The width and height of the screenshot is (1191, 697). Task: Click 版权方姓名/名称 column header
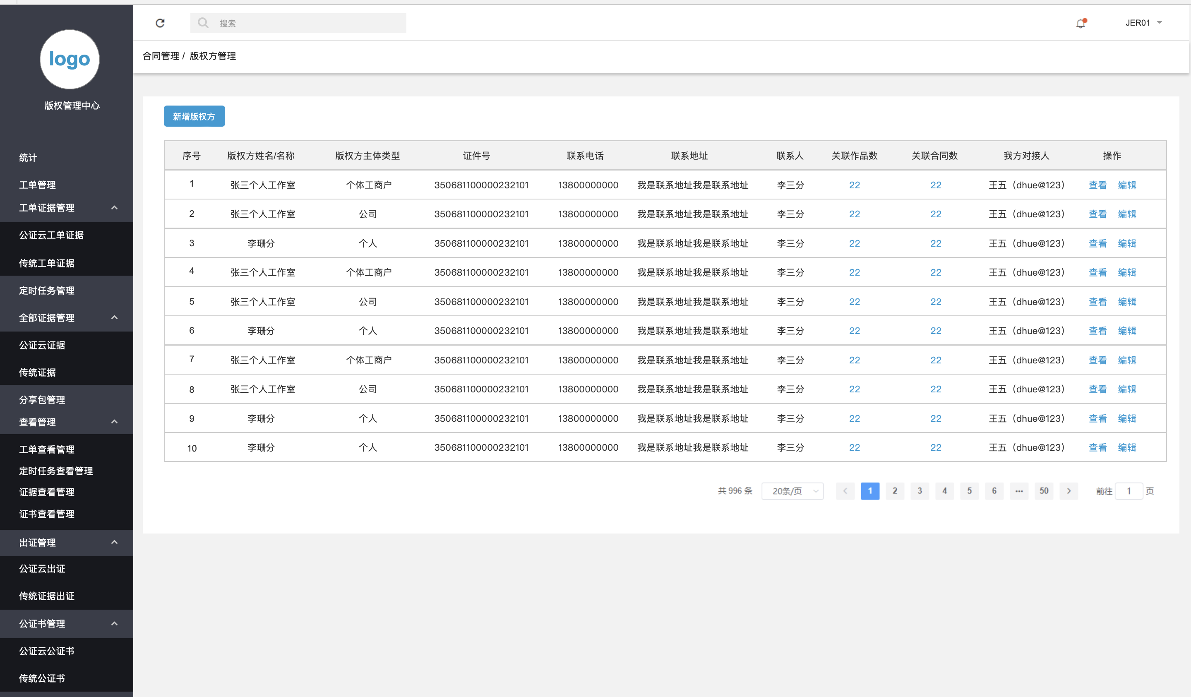click(261, 156)
